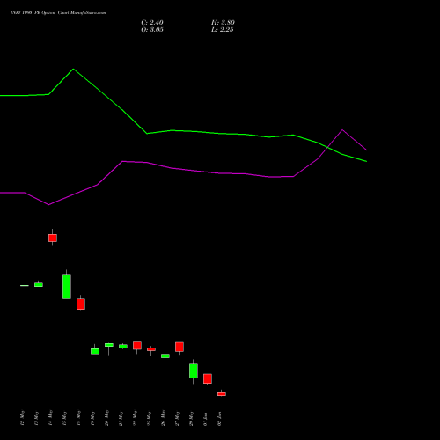Select the '18 May' date axis label

[x=78, y=418]
